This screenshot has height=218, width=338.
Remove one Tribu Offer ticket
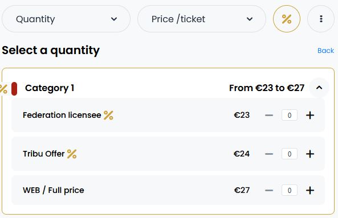click(x=269, y=154)
